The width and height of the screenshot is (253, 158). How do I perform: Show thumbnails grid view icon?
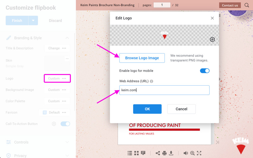pos(137,153)
